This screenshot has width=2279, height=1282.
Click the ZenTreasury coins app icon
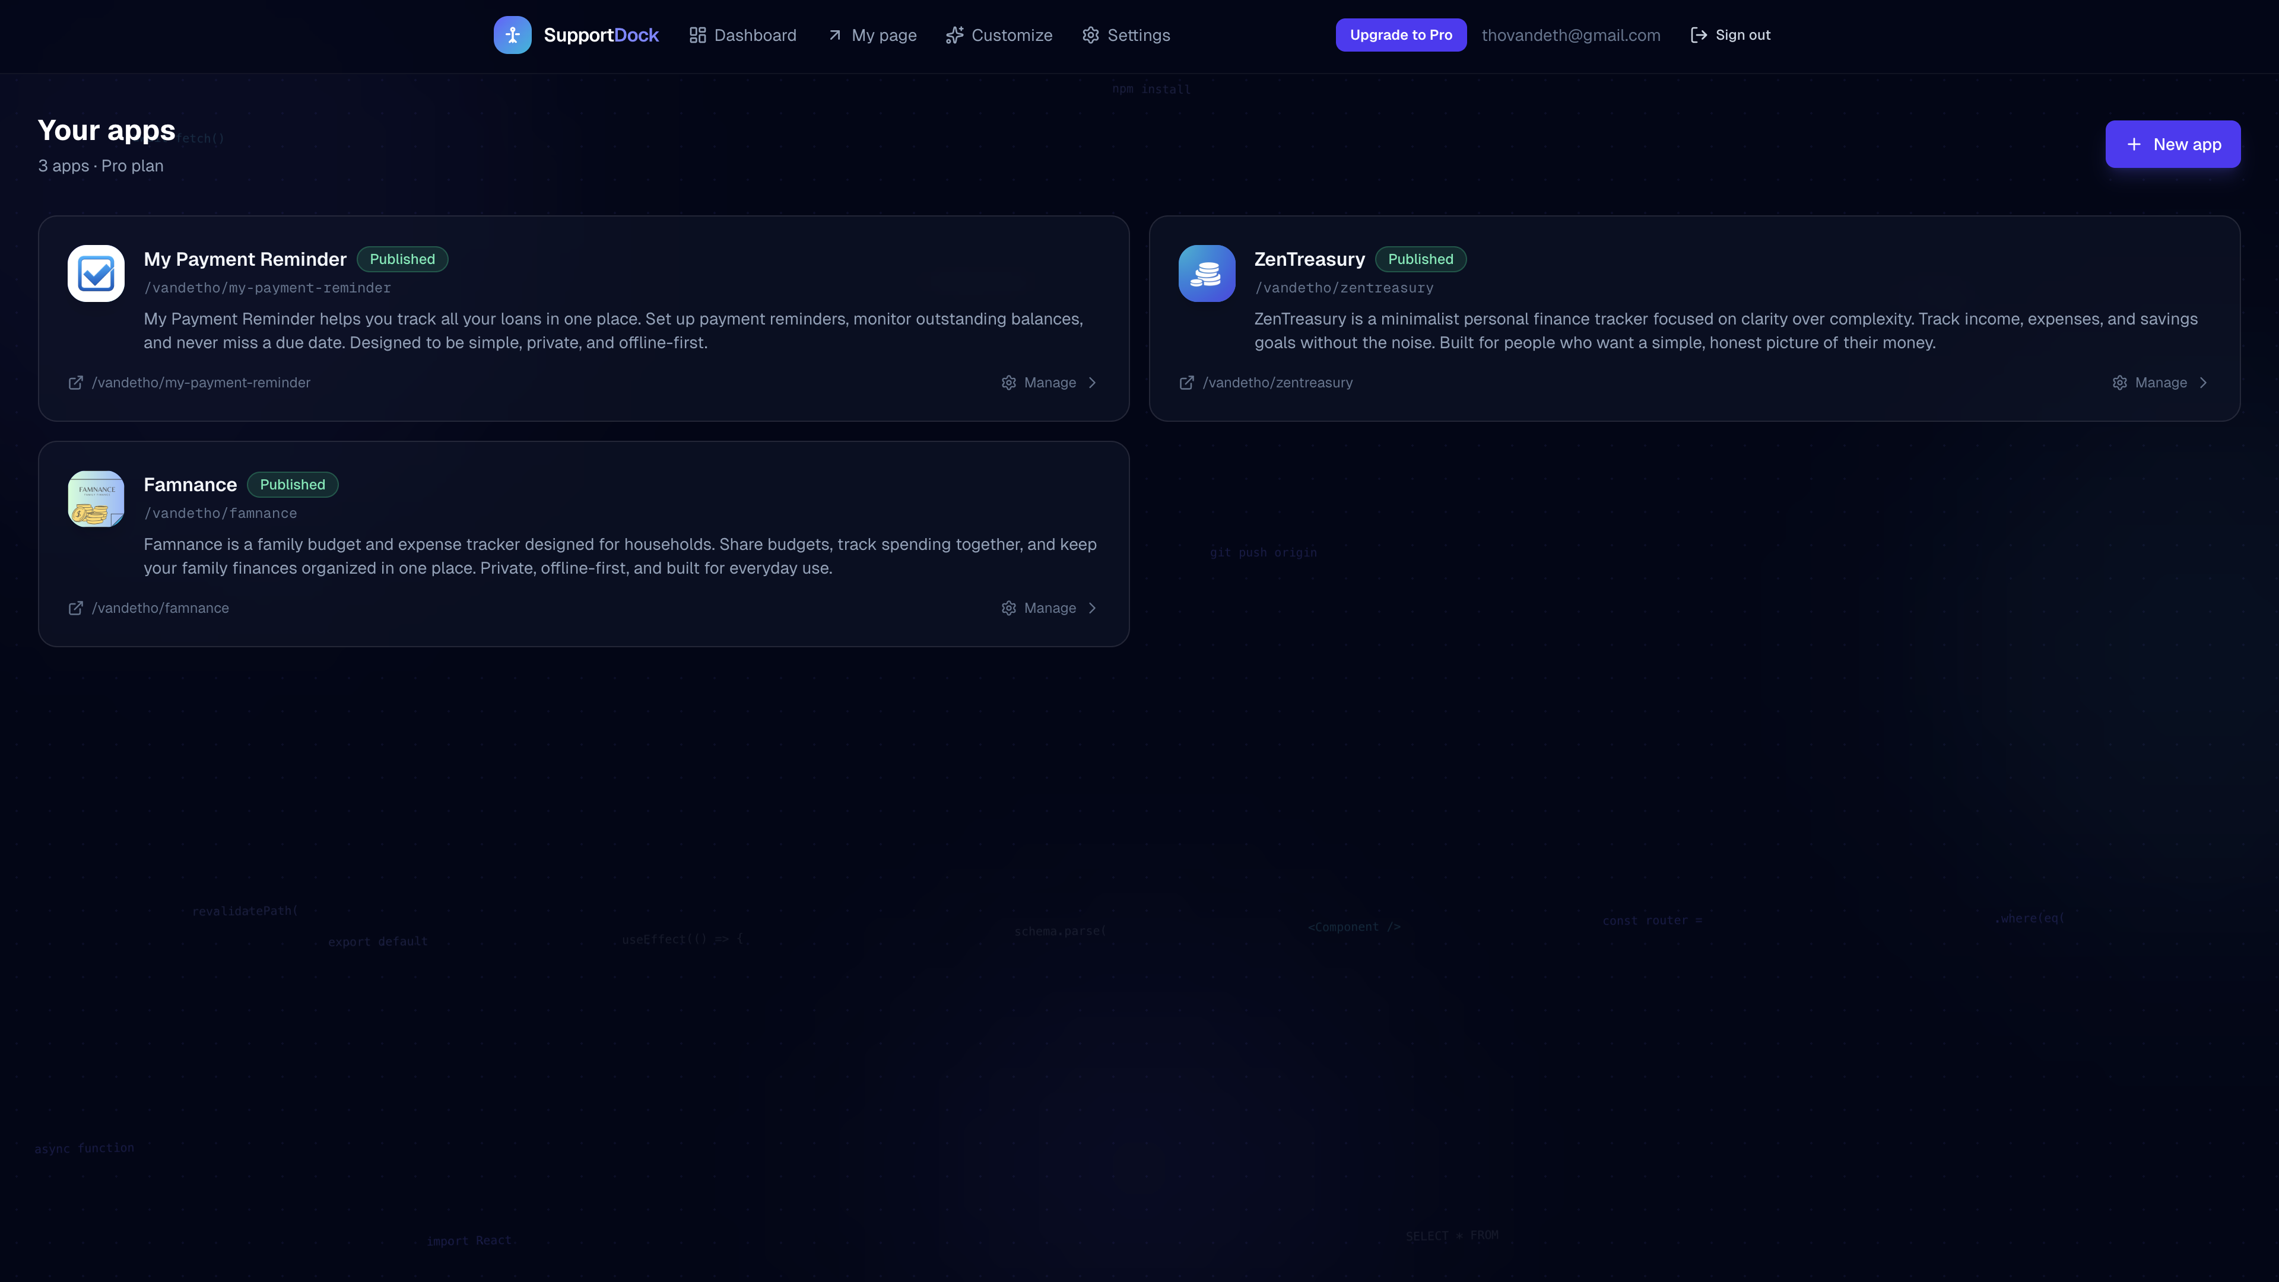[x=1206, y=273]
